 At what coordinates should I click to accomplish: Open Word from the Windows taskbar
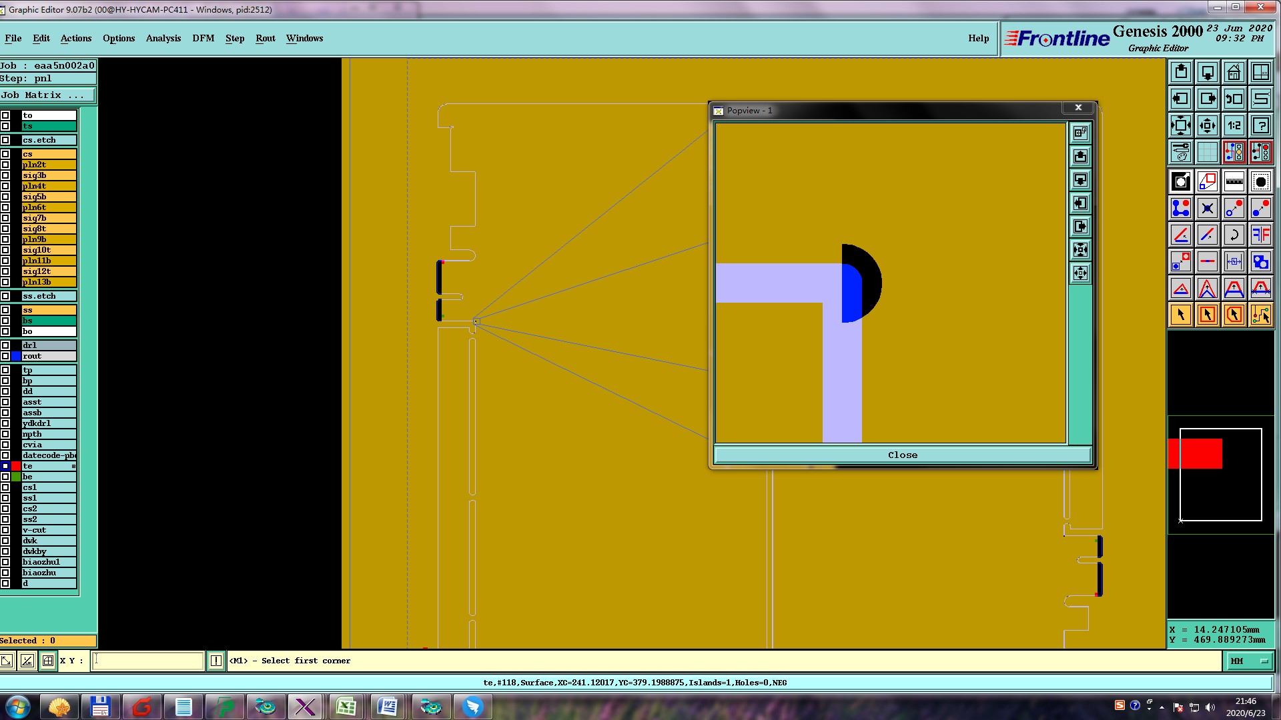pyautogui.click(x=388, y=707)
